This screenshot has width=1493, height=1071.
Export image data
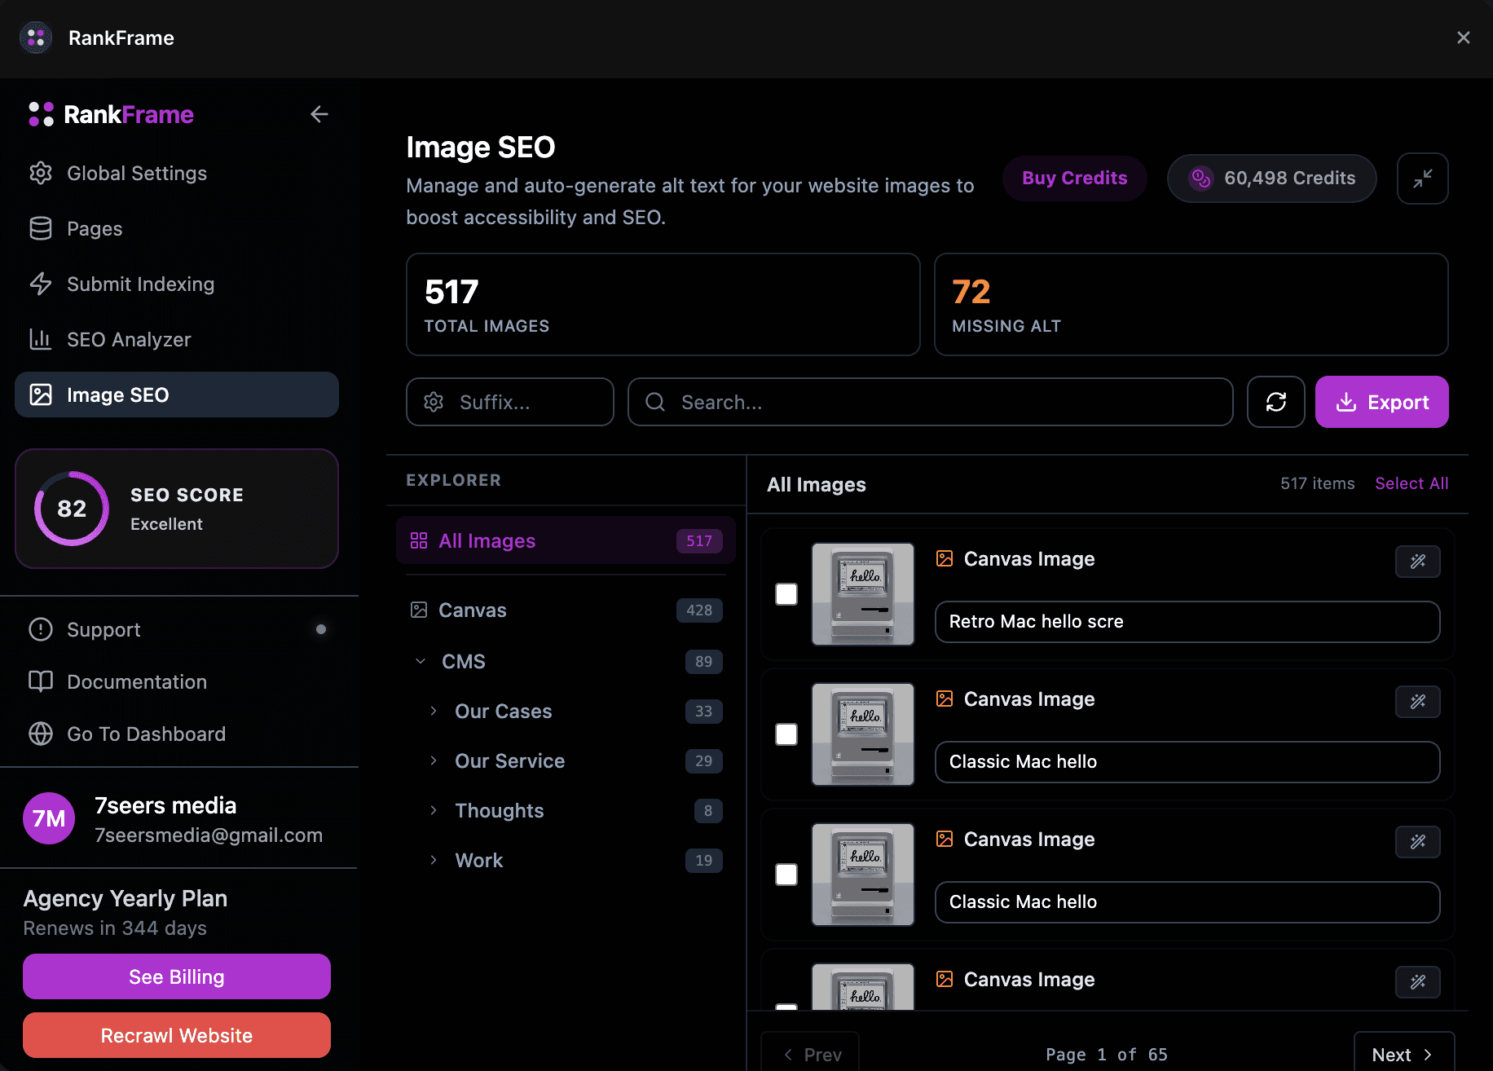(x=1382, y=402)
